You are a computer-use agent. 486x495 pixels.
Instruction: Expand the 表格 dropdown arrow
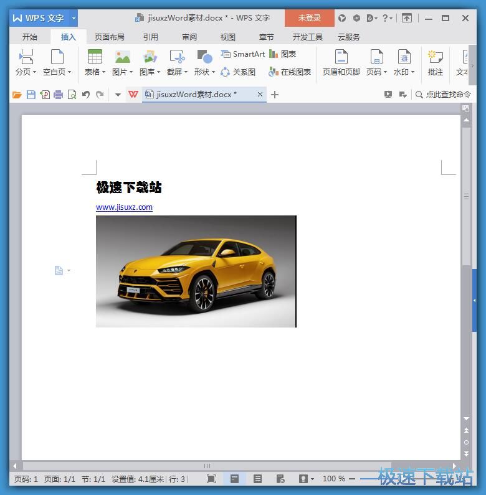103,72
